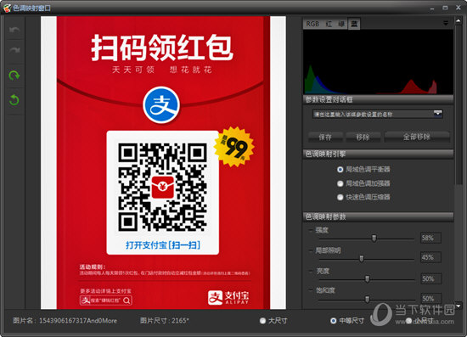The height and width of the screenshot is (337, 467).
Task: Click the 局部照明 value field showing 45%
Action: coord(430,257)
